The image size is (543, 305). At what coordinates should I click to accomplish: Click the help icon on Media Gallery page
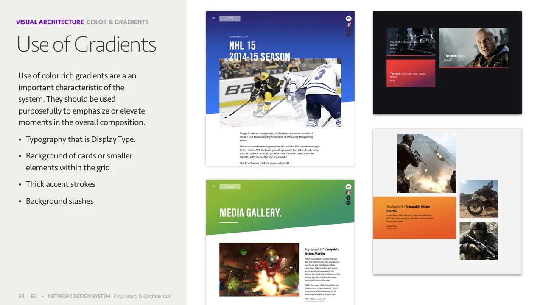(x=348, y=197)
